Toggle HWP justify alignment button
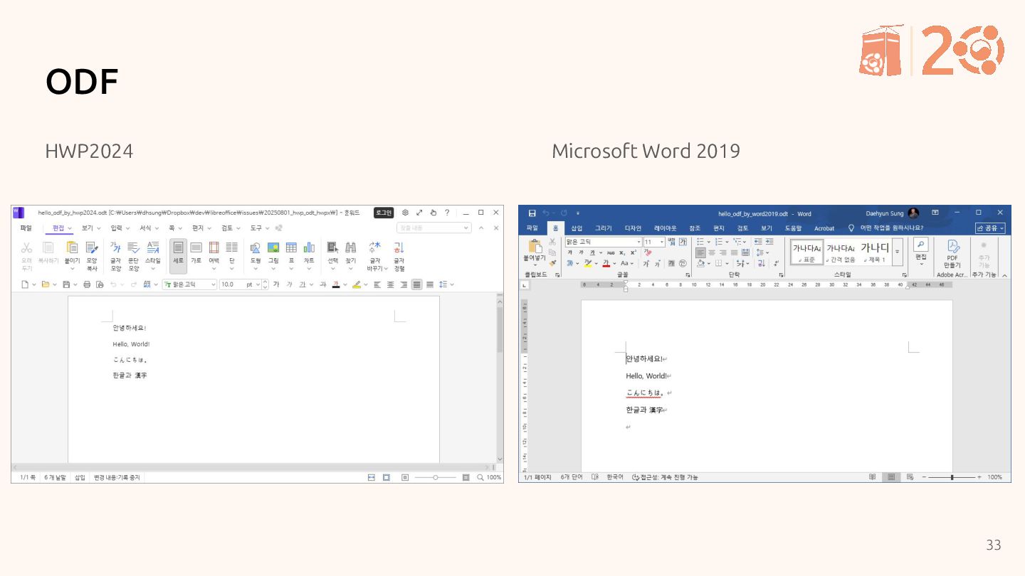 point(416,284)
